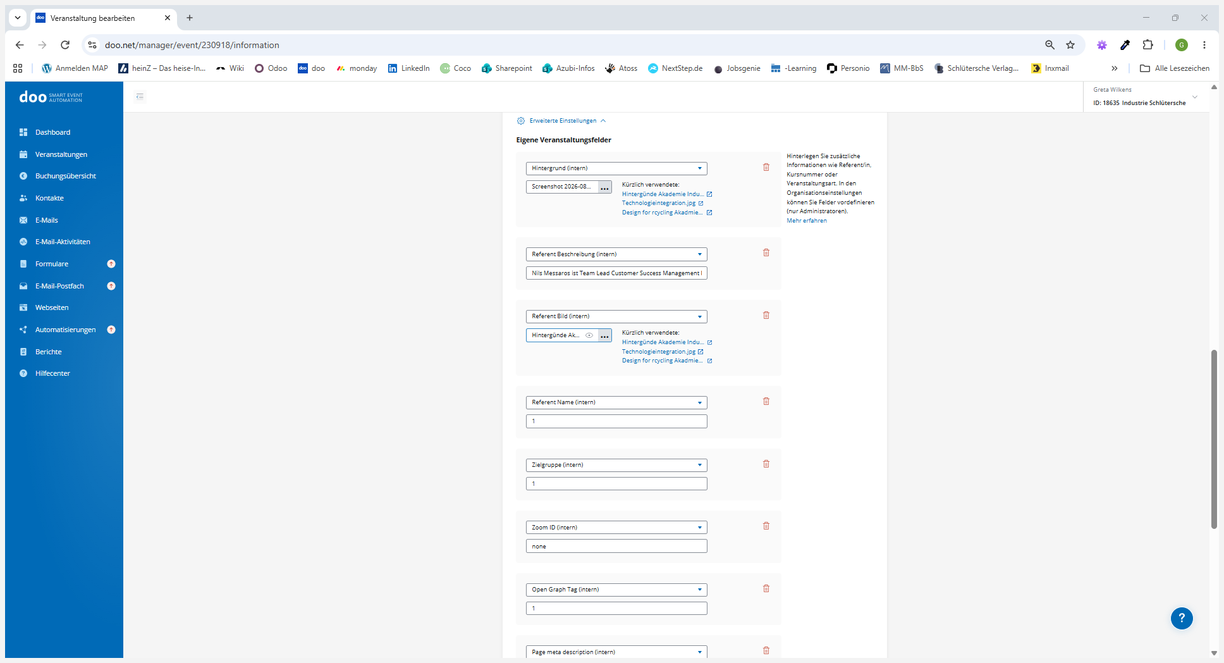The width and height of the screenshot is (1224, 663).
Task: Open Referent Name (intern) dropdown
Action: [616, 402]
